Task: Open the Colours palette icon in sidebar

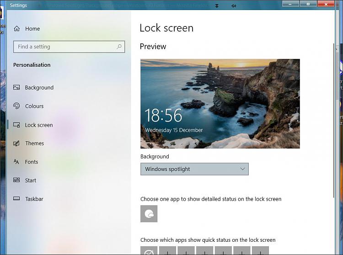Action: click(16, 106)
